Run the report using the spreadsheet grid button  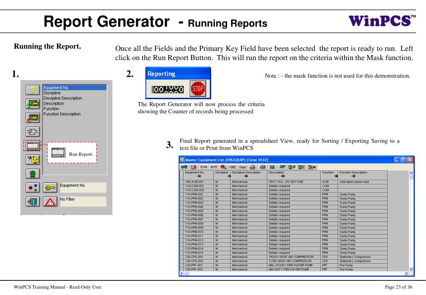(x=32, y=146)
